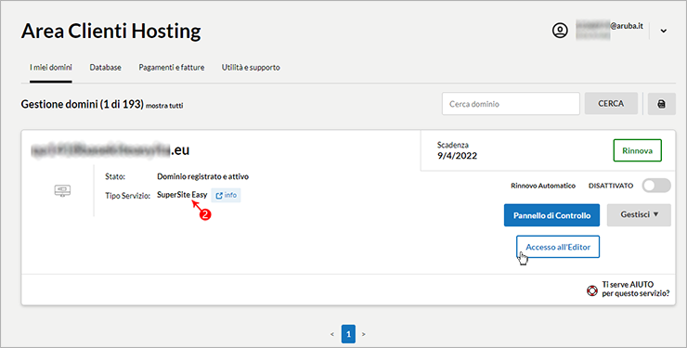Click the hosting monitor icon beside Stato
The width and height of the screenshot is (687, 348).
[62, 191]
